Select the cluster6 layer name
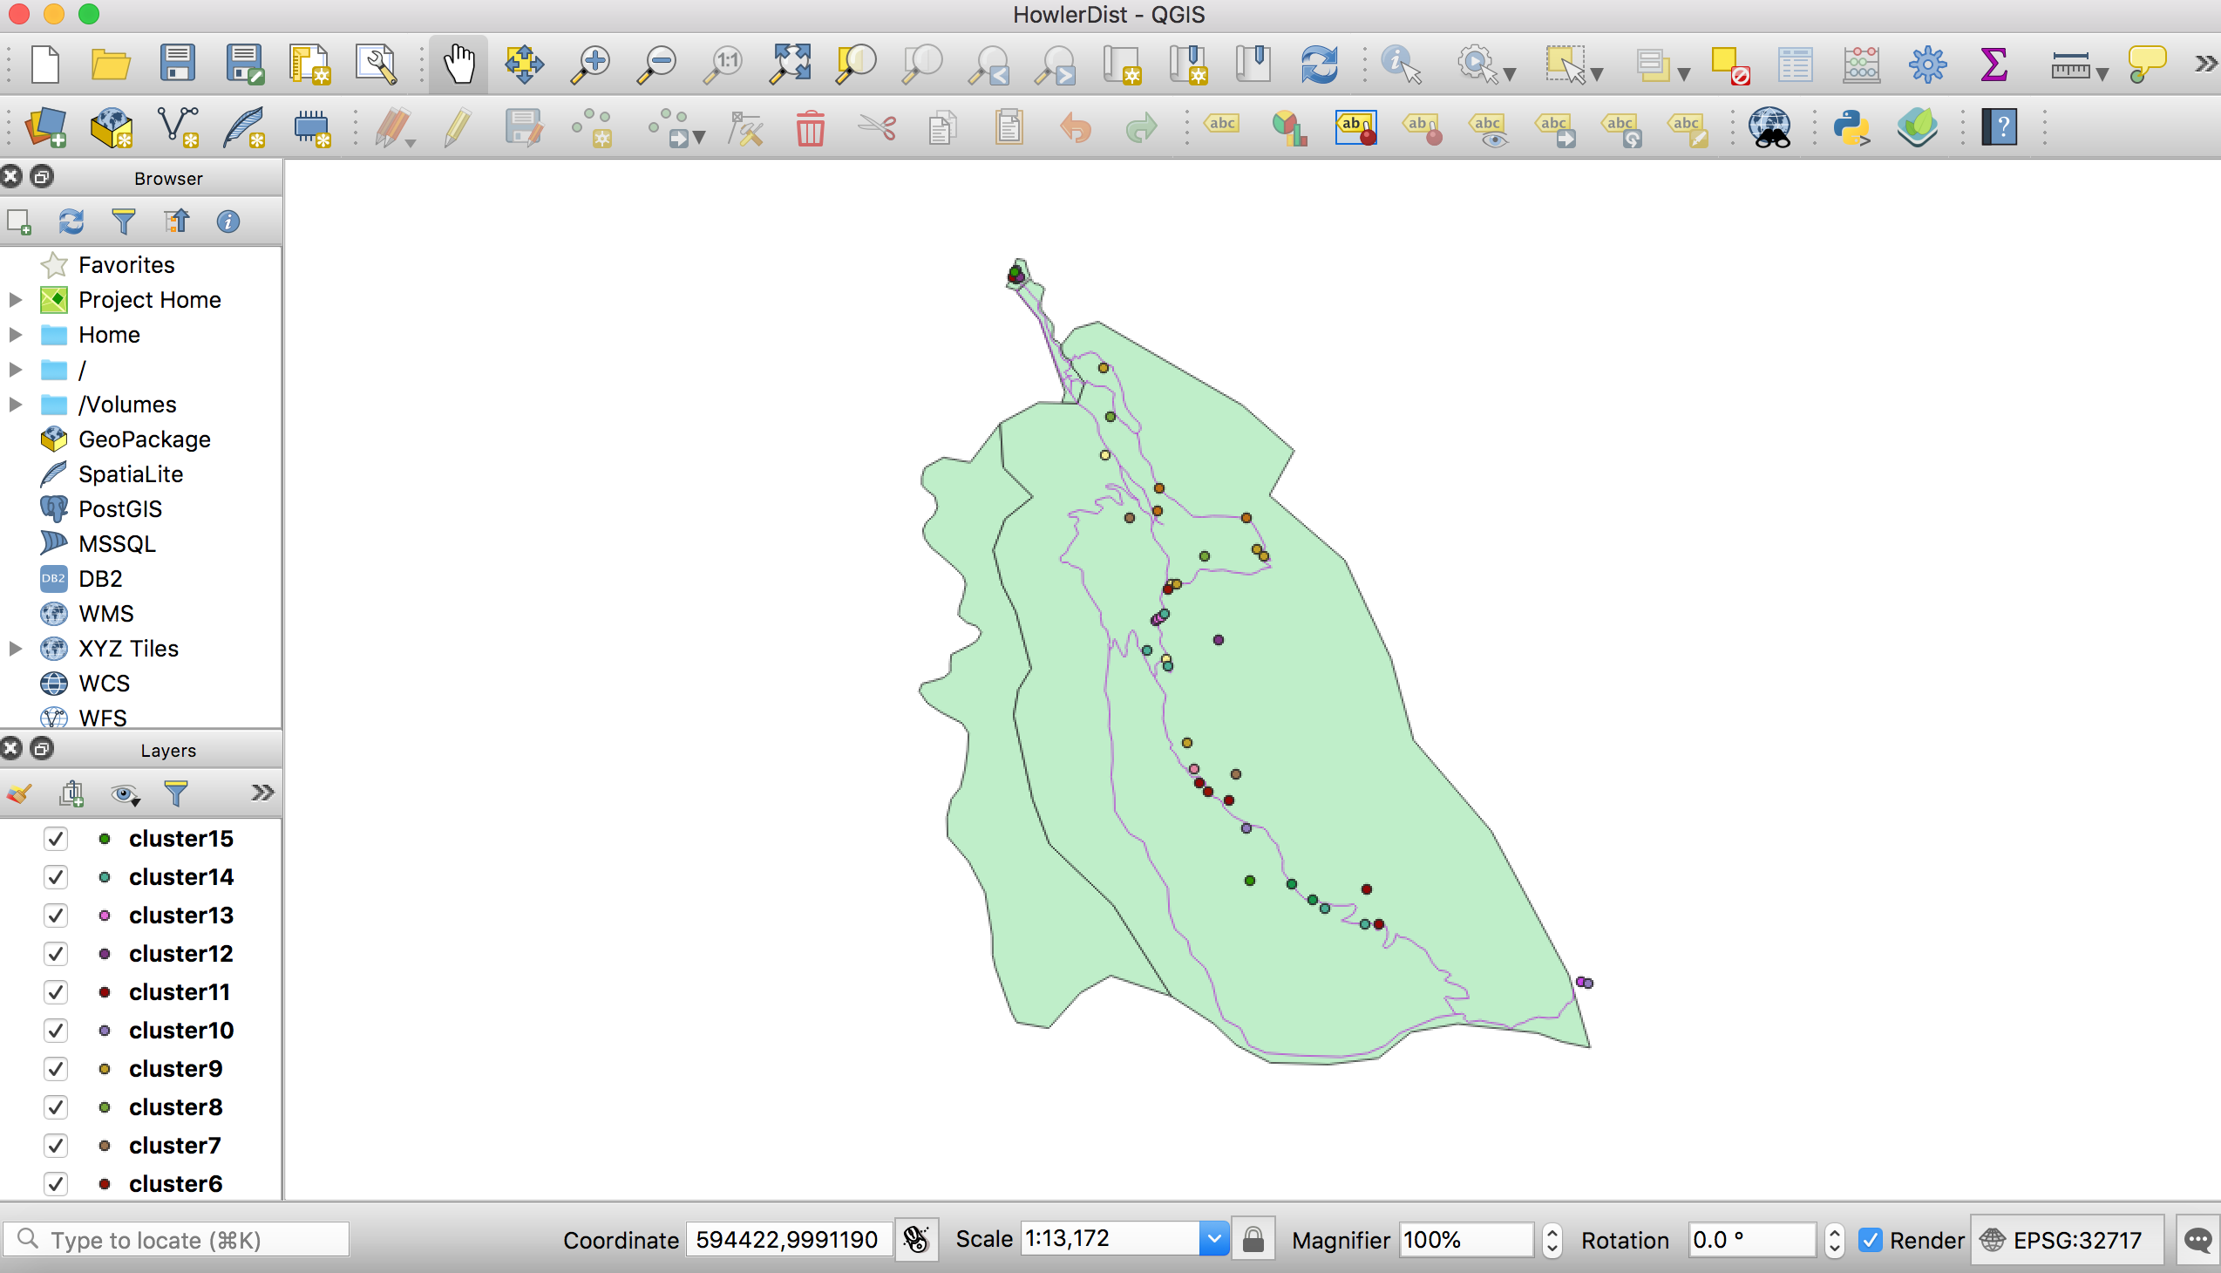2221x1273 pixels. point(176,1184)
